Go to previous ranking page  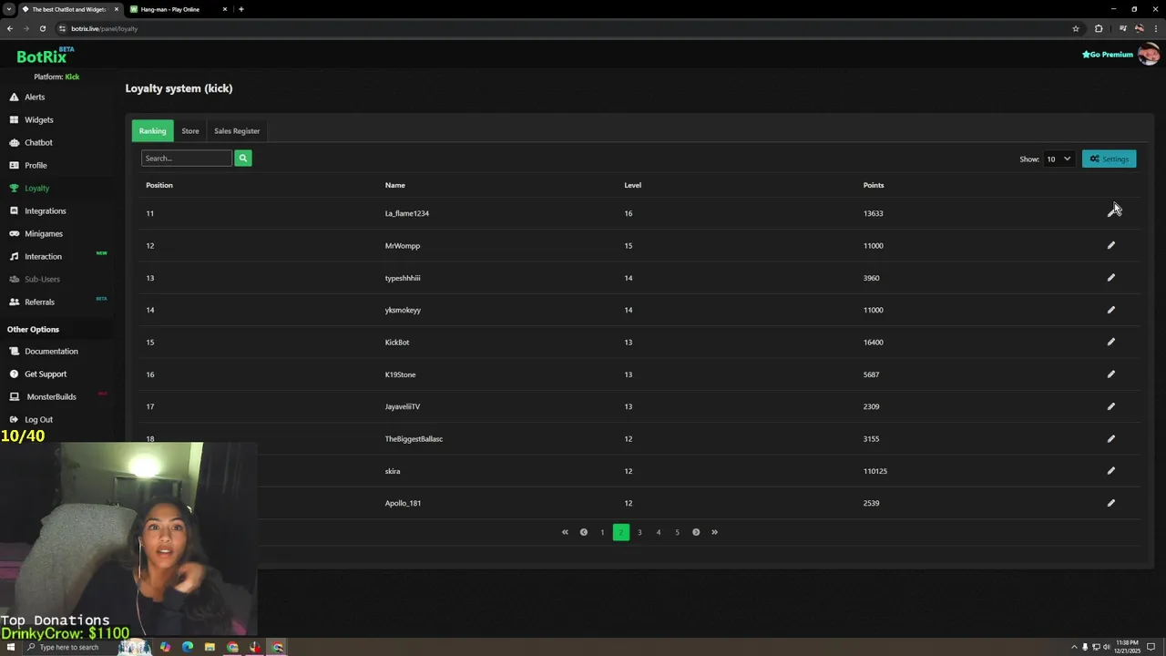(x=584, y=532)
